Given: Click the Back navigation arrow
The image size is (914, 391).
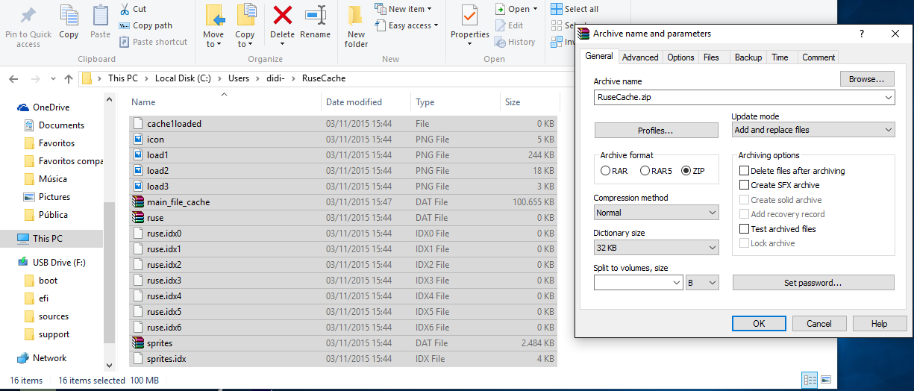Looking at the screenshot, I should pyautogui.click(x=14, y=78).
